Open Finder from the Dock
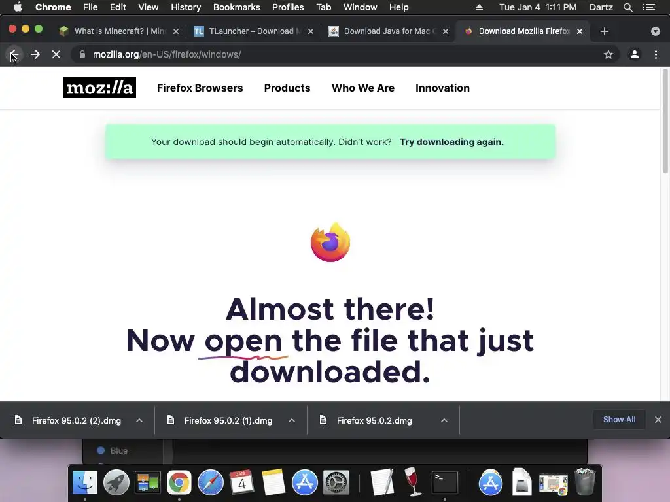The image size is (670, 502). (x=85, y=482)
